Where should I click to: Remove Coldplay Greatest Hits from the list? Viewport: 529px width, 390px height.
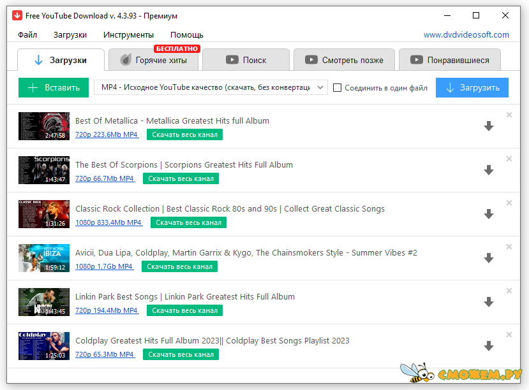click(509, 335)
